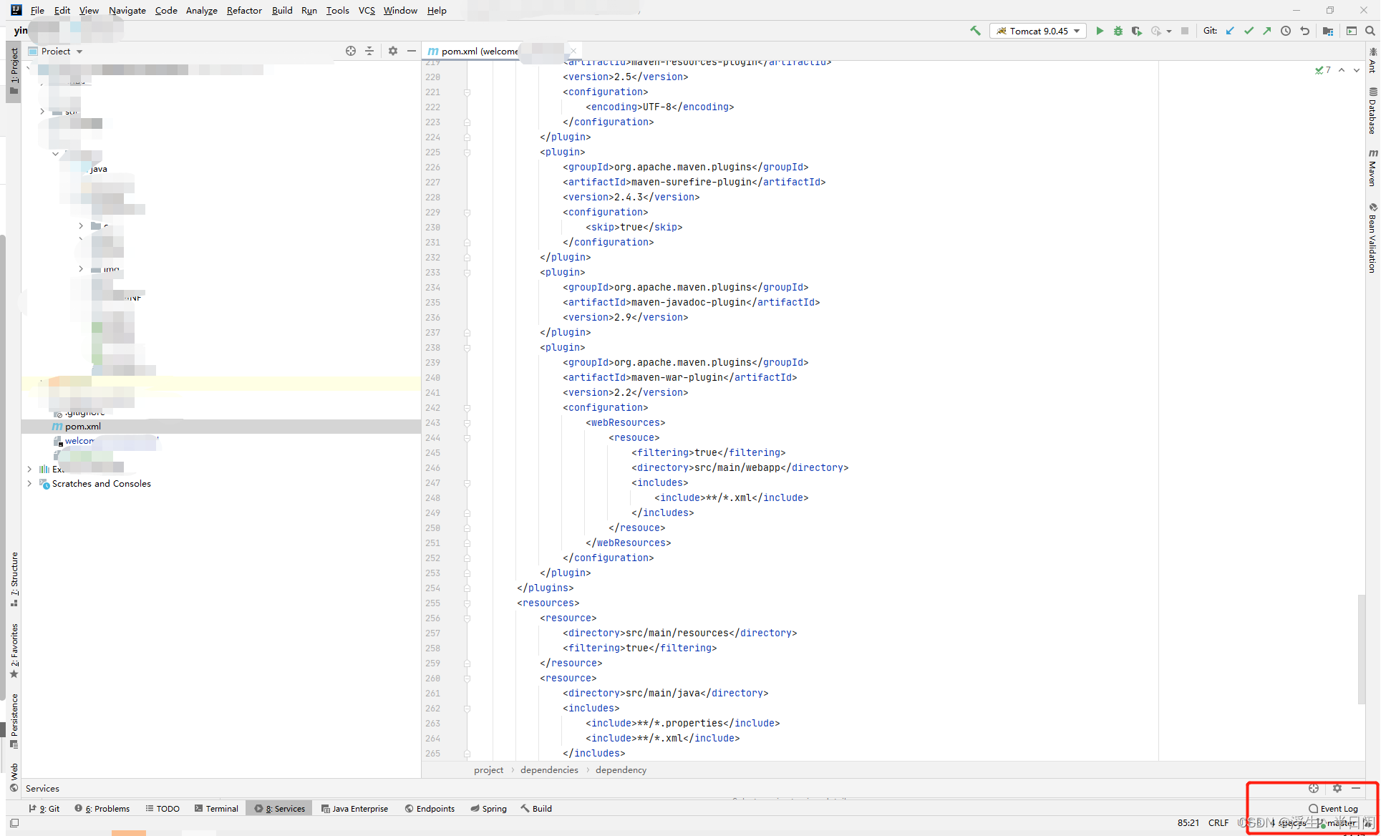Open the Maven side panel
1386x836 pixels.
[1372, 167]
